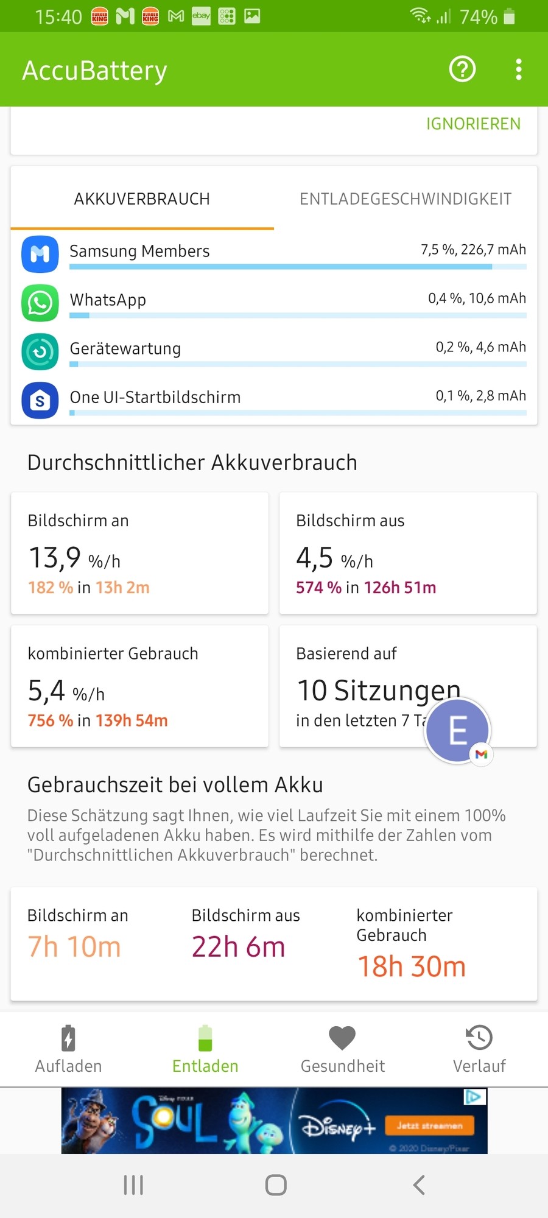Tap the Gerätewartung app icon
548x1218 pixels.
click(40, 351)
